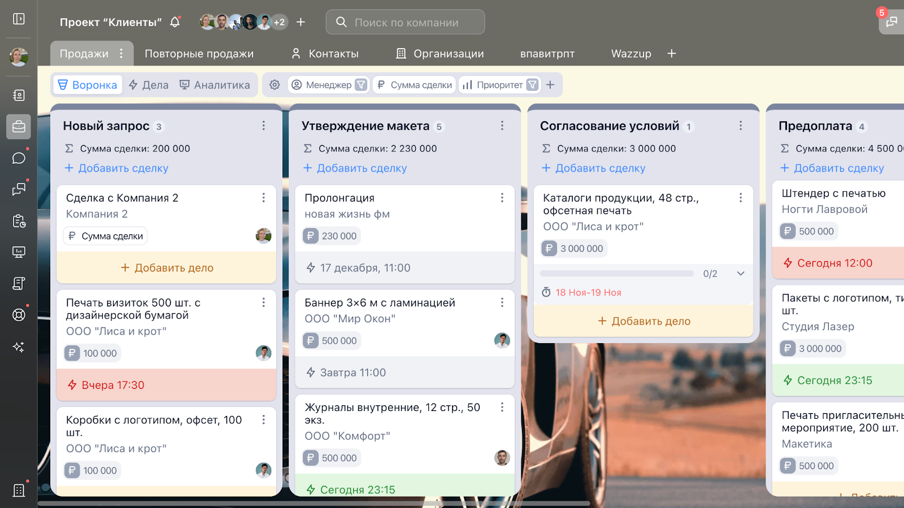Viewport: 904px width, 508px height.
Task: Collapse the left sidebar panel icon
Action: click(19, 19)
